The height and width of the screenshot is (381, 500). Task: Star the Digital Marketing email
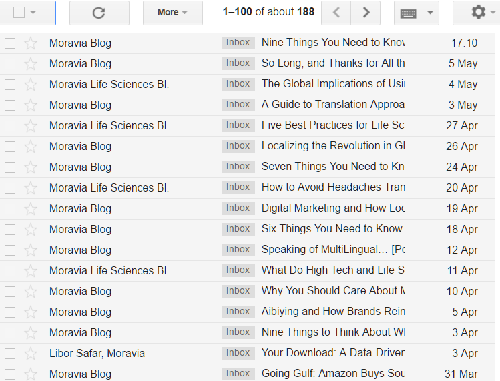(x=31, y=208)
